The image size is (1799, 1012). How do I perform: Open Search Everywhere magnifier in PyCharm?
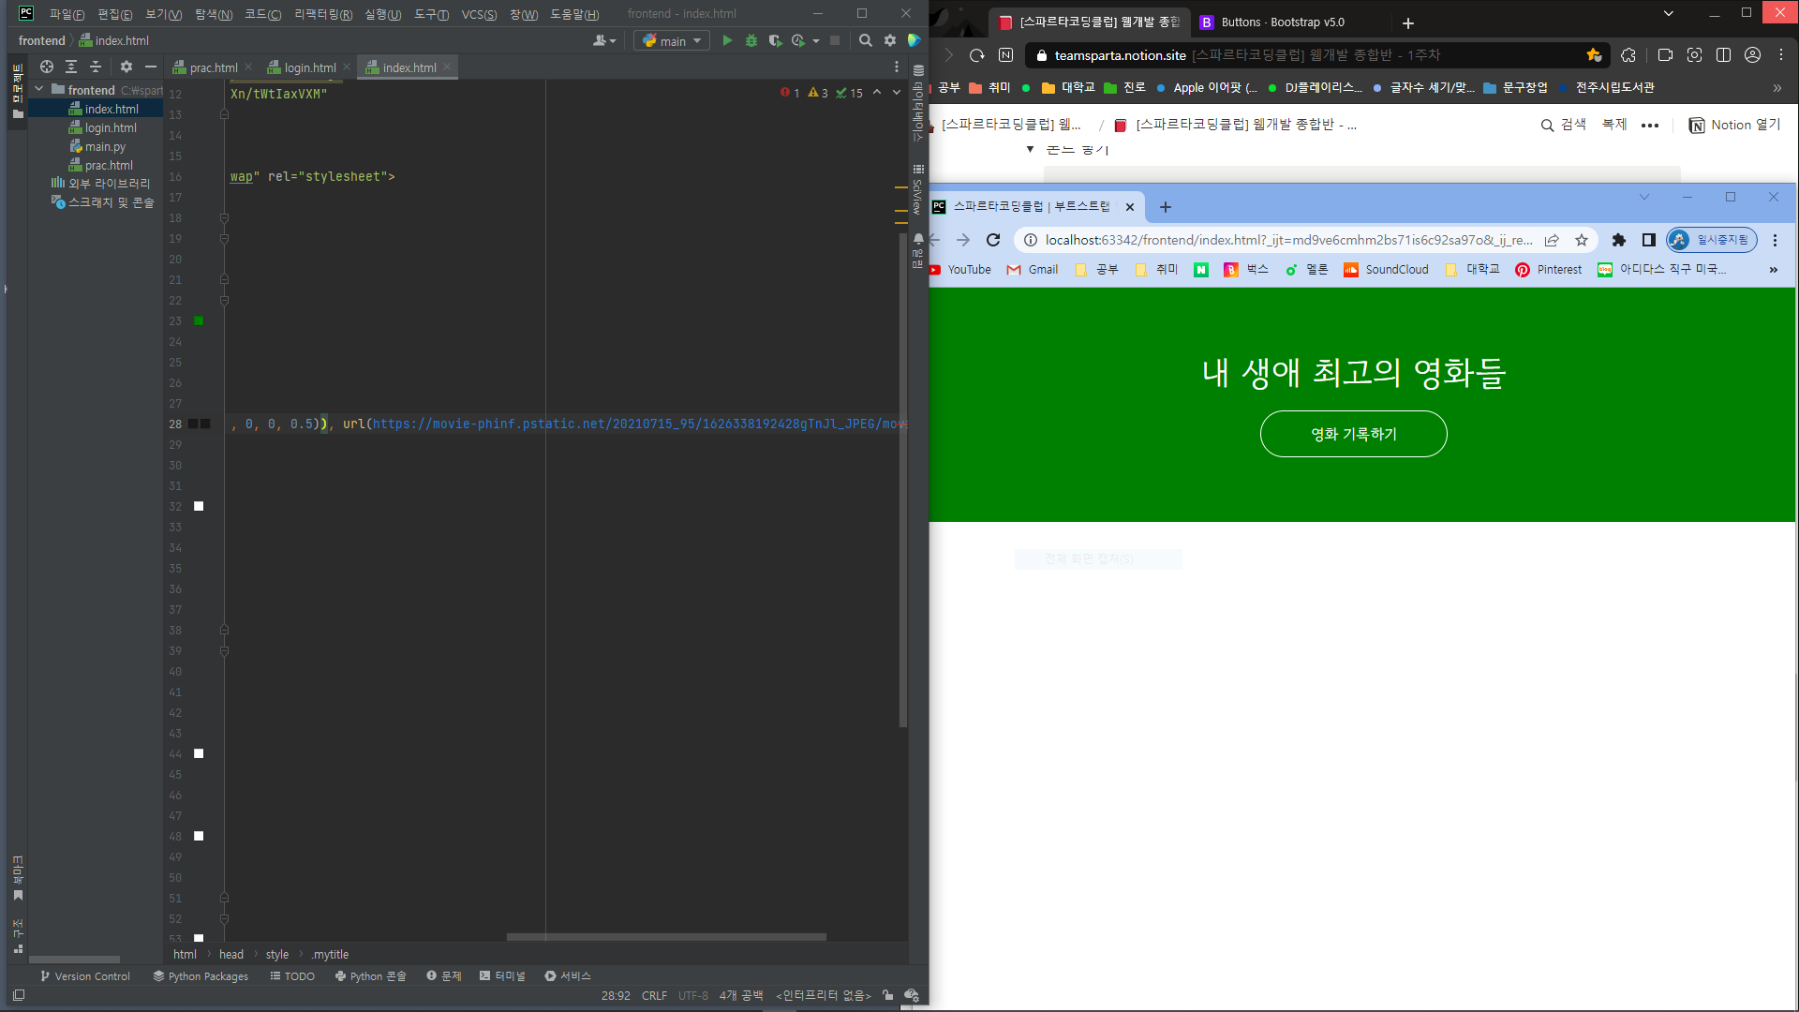866,40
